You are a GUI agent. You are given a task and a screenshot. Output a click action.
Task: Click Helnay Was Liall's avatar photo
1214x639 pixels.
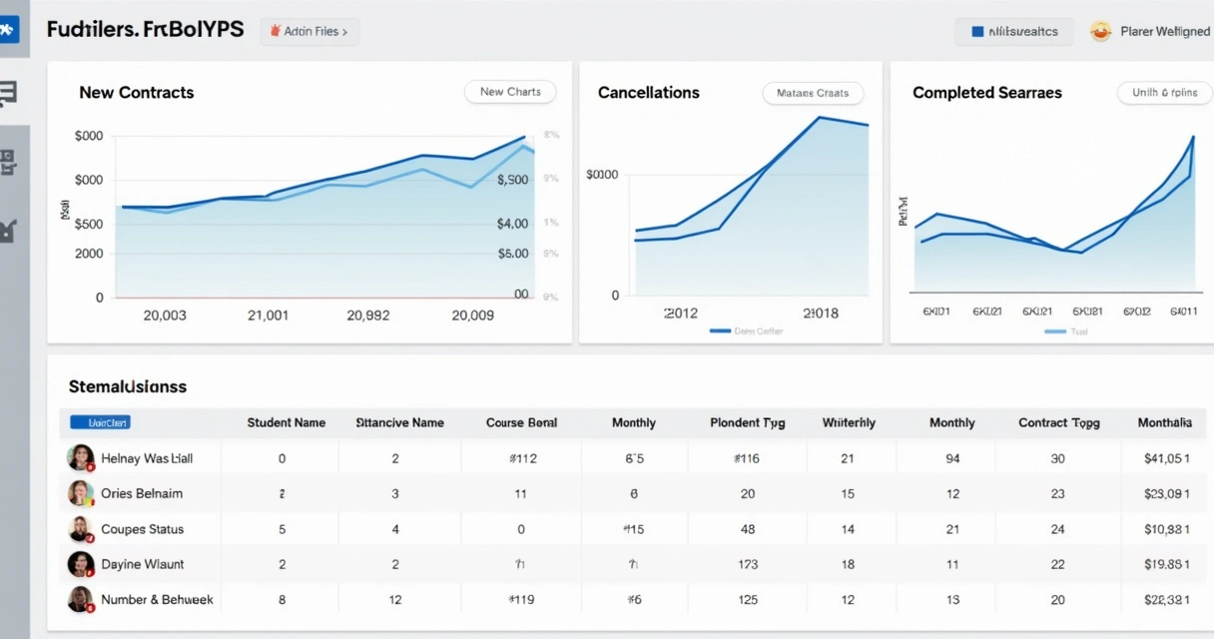[x=80, y=458]
